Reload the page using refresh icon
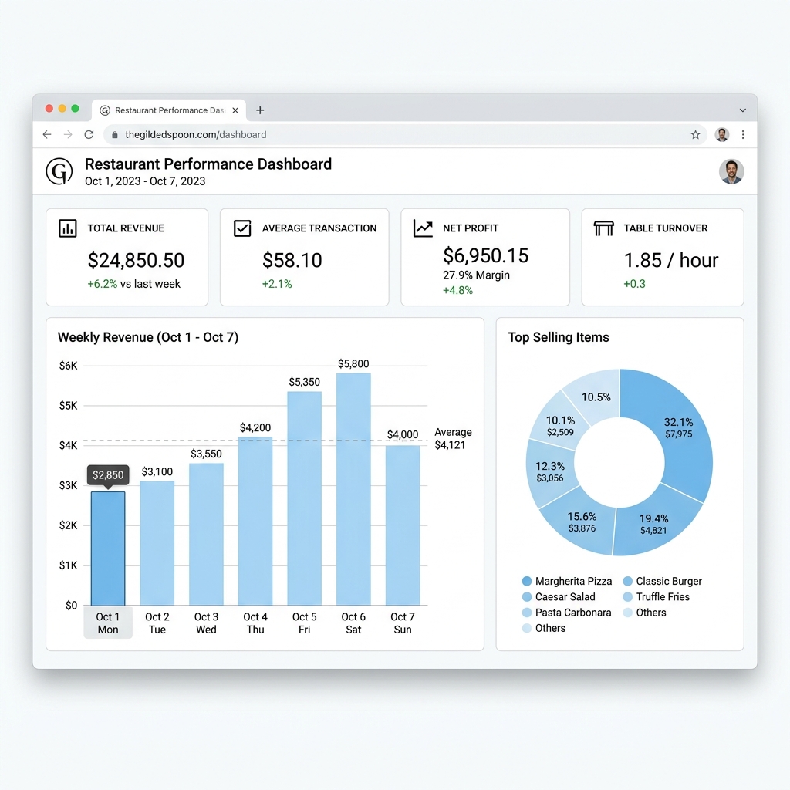Viewport: 790px width, 790px height. tap(89, 134)
